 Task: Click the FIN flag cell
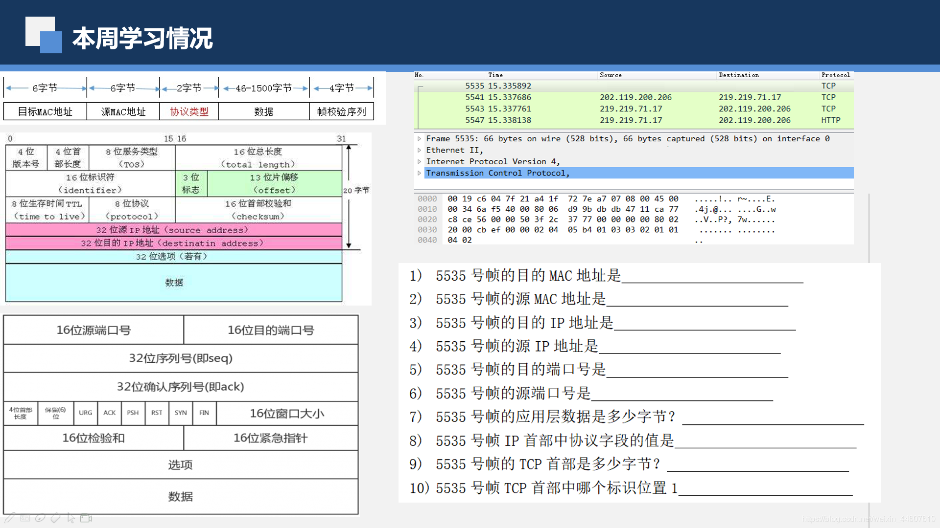pos(204,413)
